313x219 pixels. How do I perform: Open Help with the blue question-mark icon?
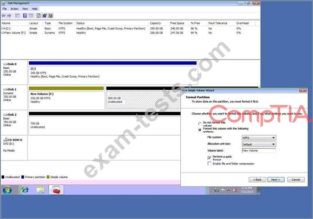click(x=25, y=15)
